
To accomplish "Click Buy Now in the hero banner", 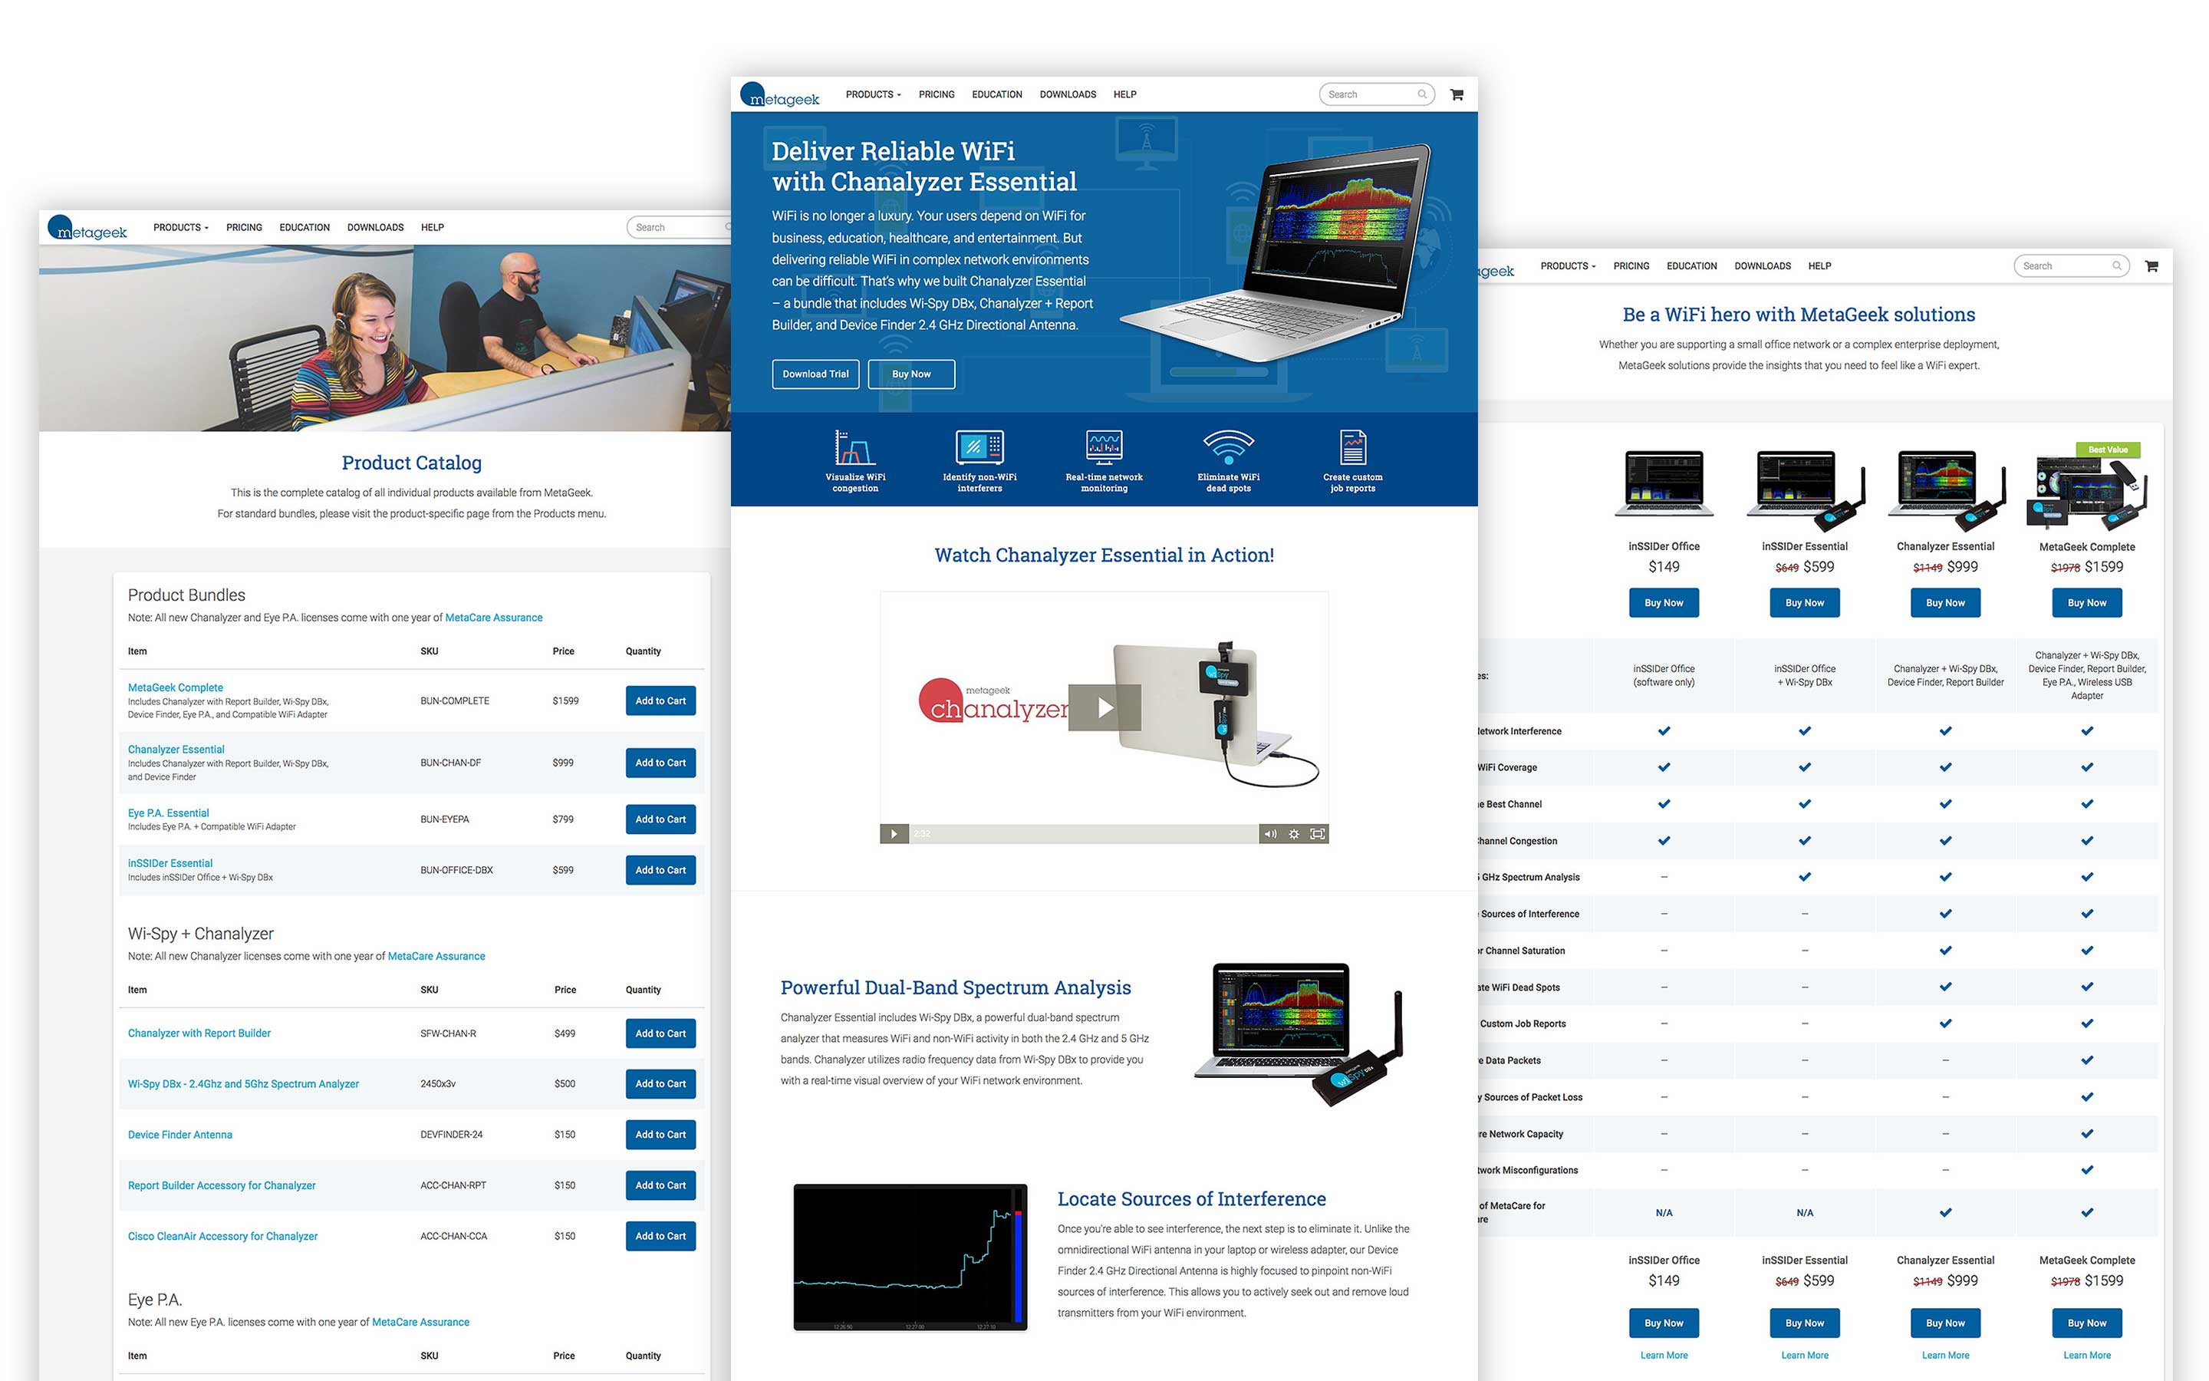I will [911, 374].
